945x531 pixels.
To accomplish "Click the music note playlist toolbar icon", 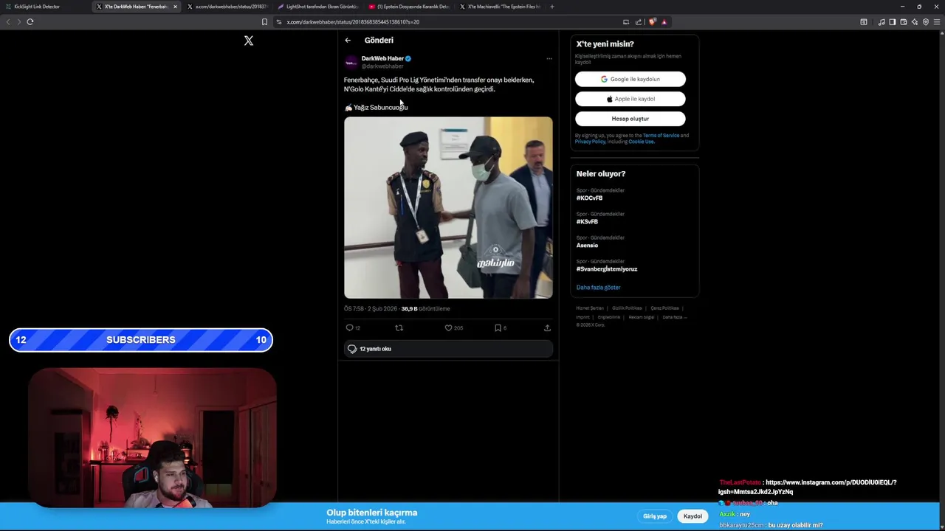I will tap(882, 22).
